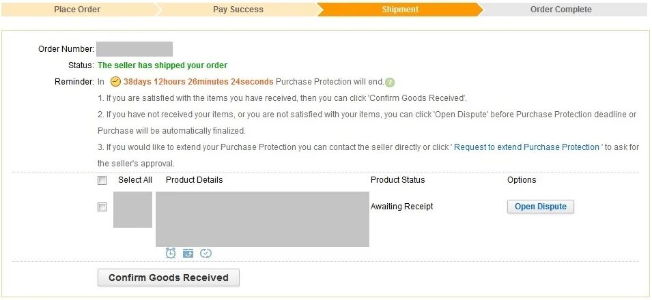
Task: Check the product row checkbox
Action: pos(102,207)
